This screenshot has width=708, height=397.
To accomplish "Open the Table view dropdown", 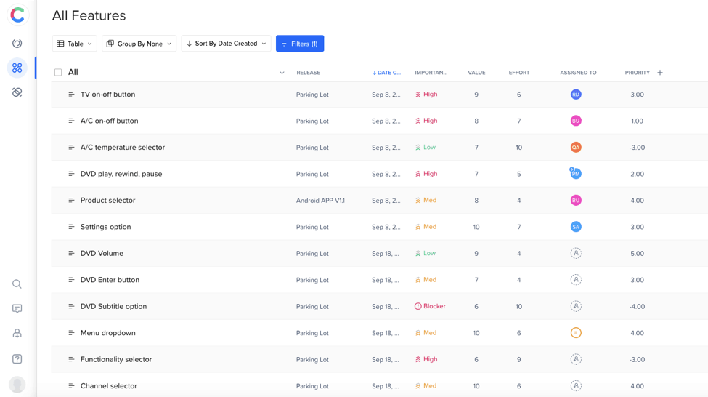I will [x=75, y=44].
